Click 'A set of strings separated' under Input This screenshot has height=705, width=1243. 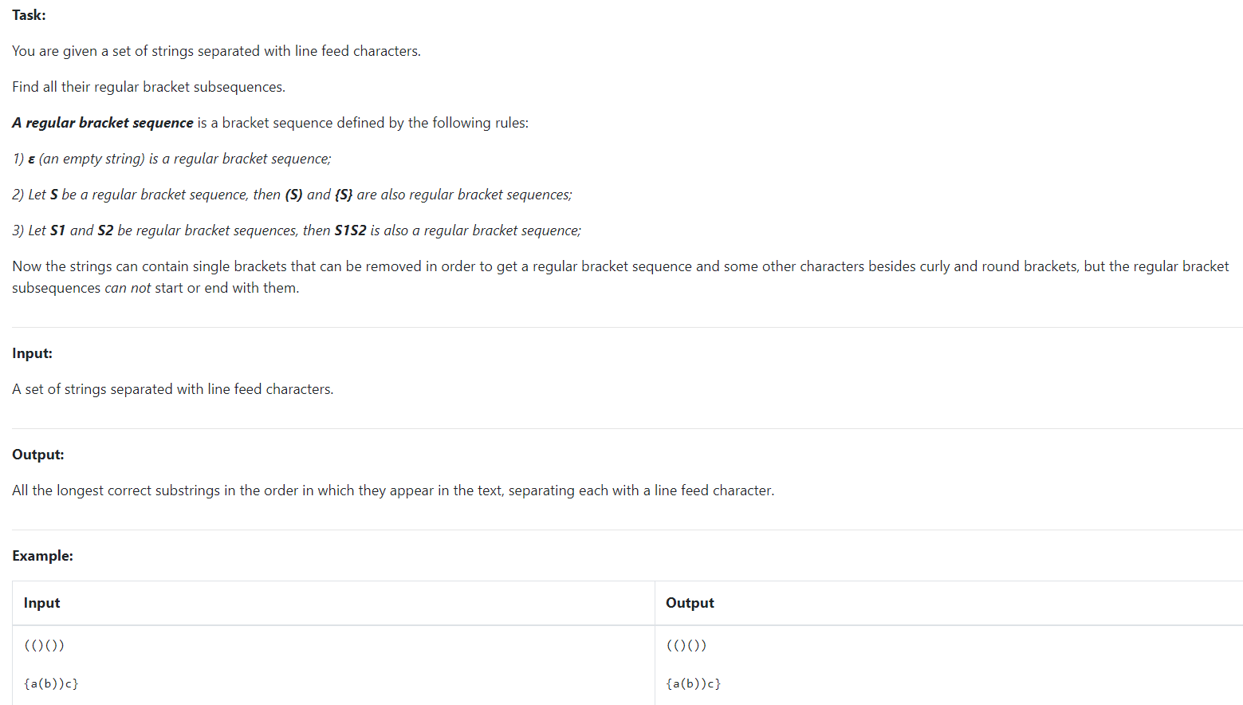click(x=173, y=389)
